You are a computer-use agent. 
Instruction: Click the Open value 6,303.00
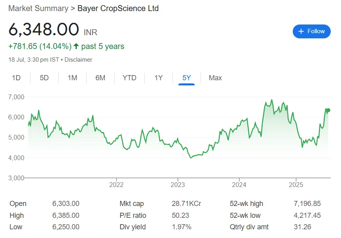point(66,204)
